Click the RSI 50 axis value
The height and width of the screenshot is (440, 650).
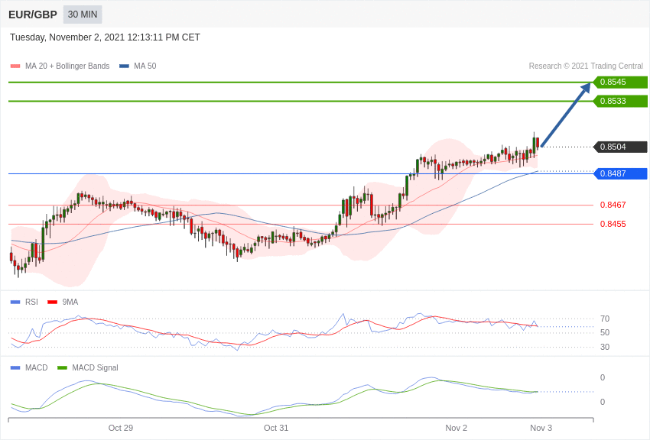click(x=605, y=332)
